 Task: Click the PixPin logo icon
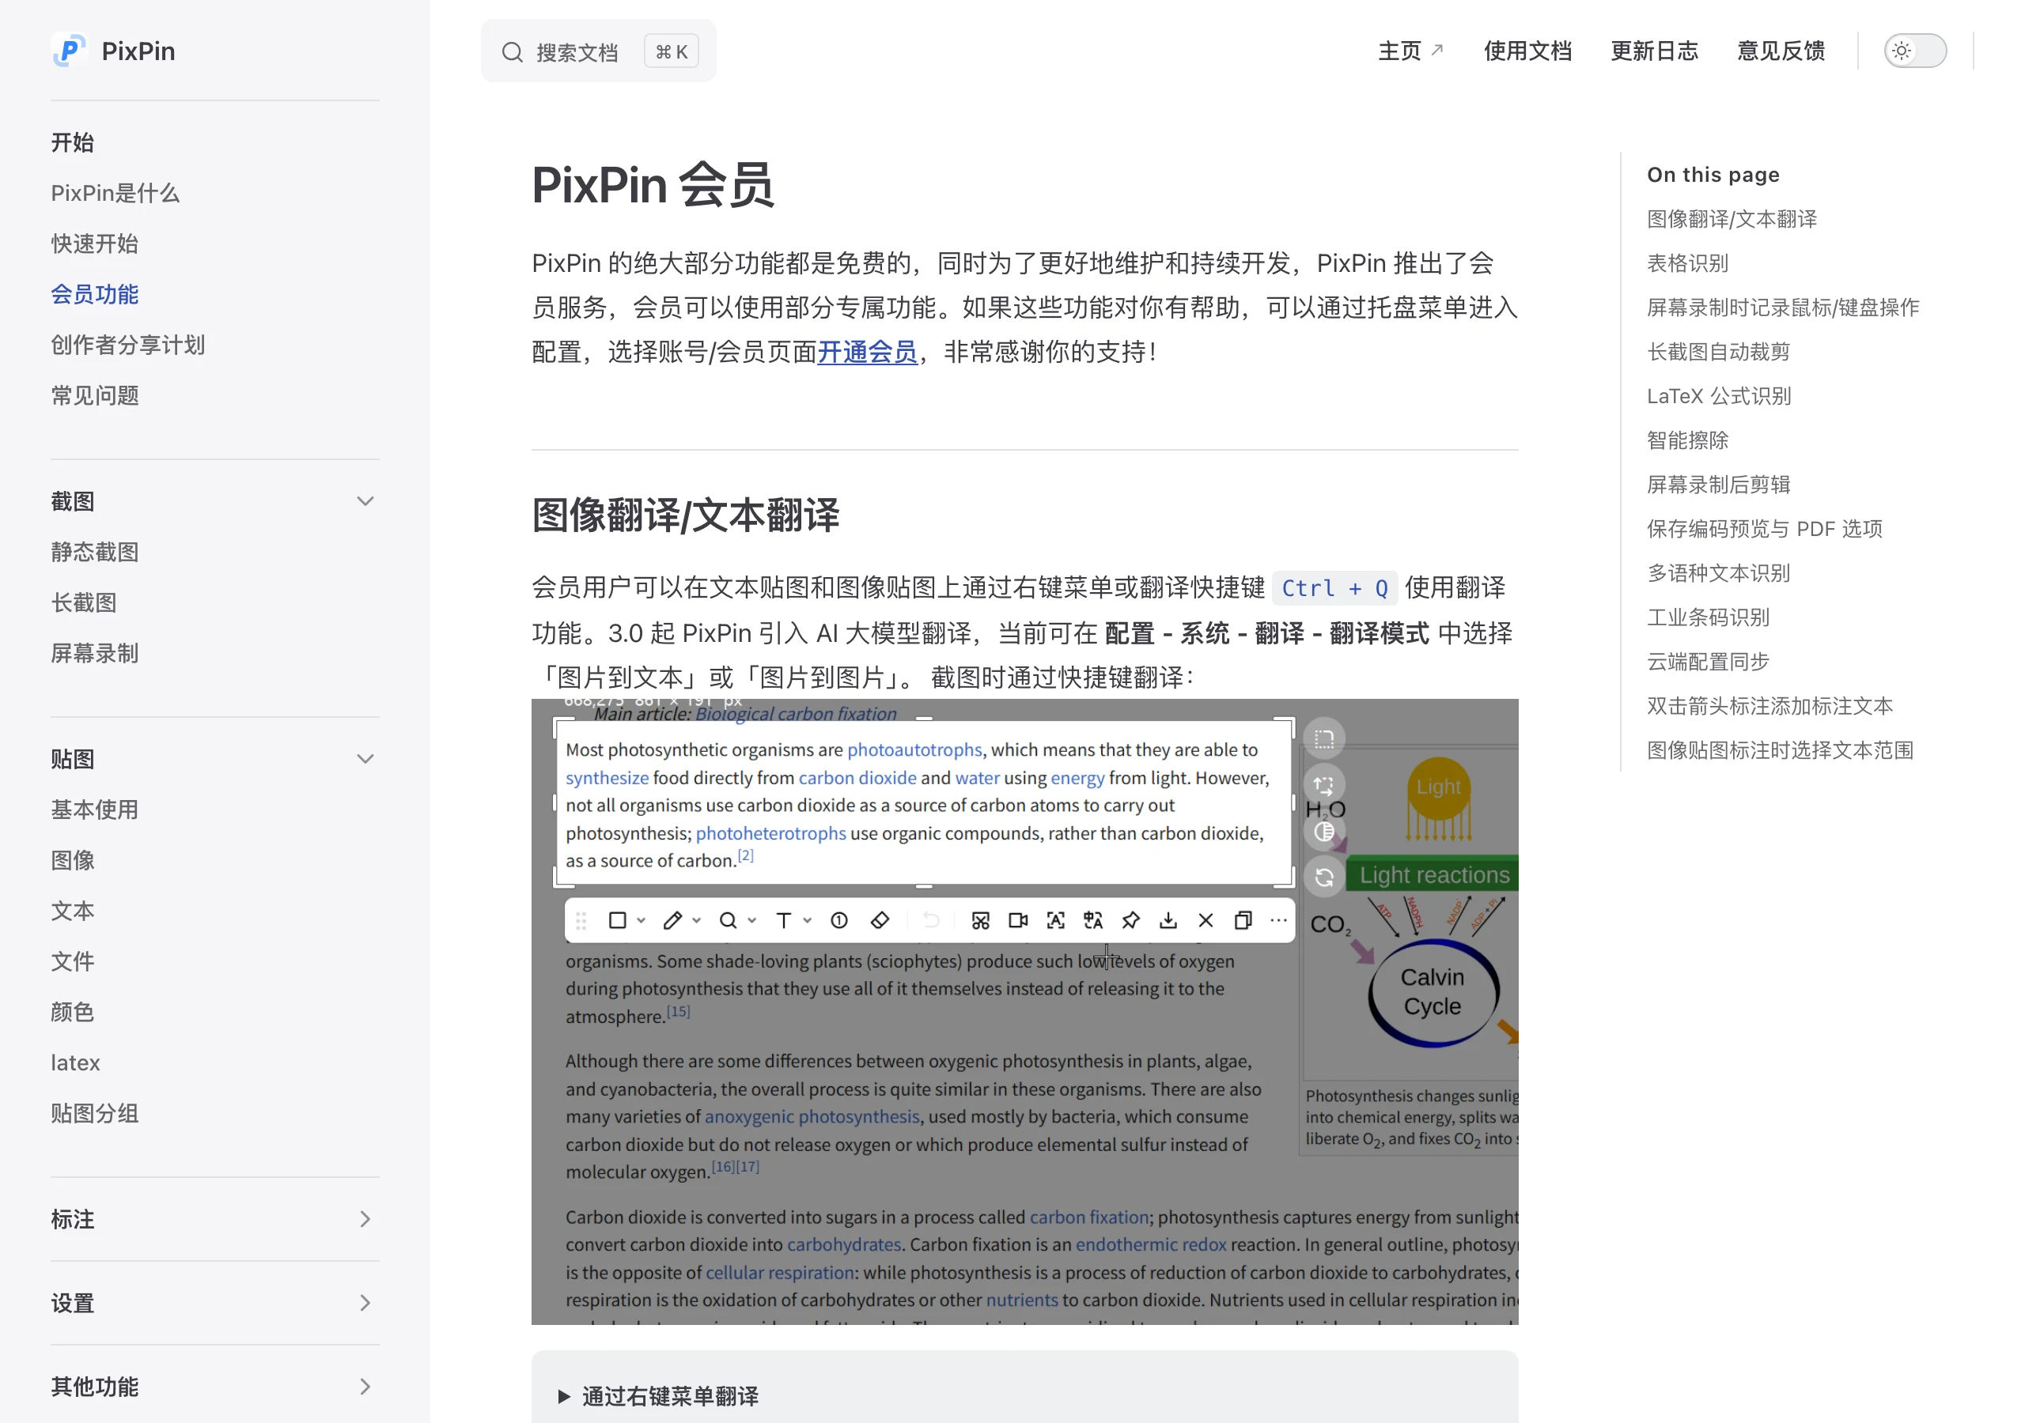[69, 51]
